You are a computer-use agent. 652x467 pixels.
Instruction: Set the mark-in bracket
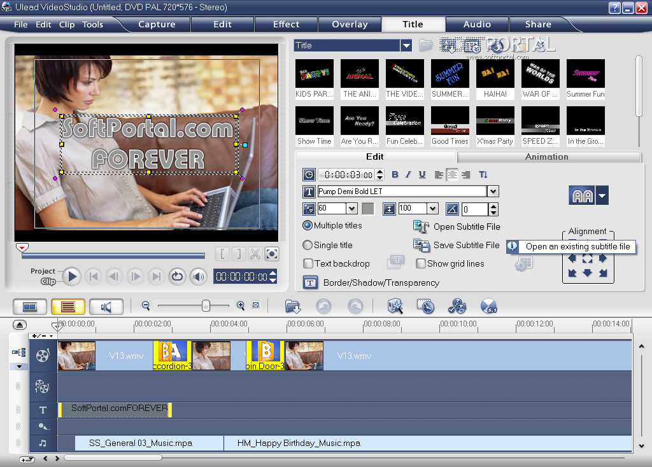point(222,254)
